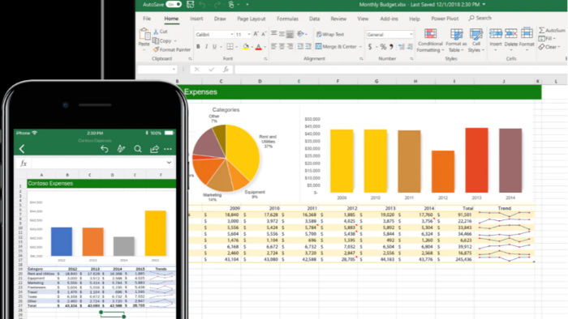Click Decrease Font Size icon

(264, 34)
